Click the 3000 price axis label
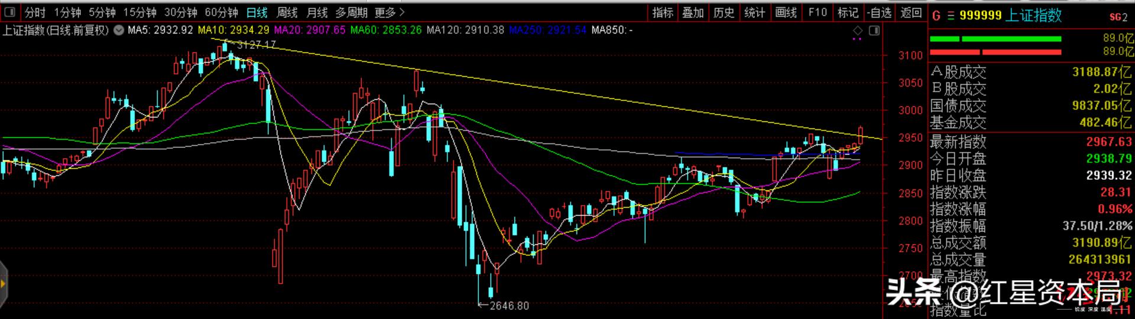The height and width of the screenshot is (319, 1135). click(x=910, y=110)
